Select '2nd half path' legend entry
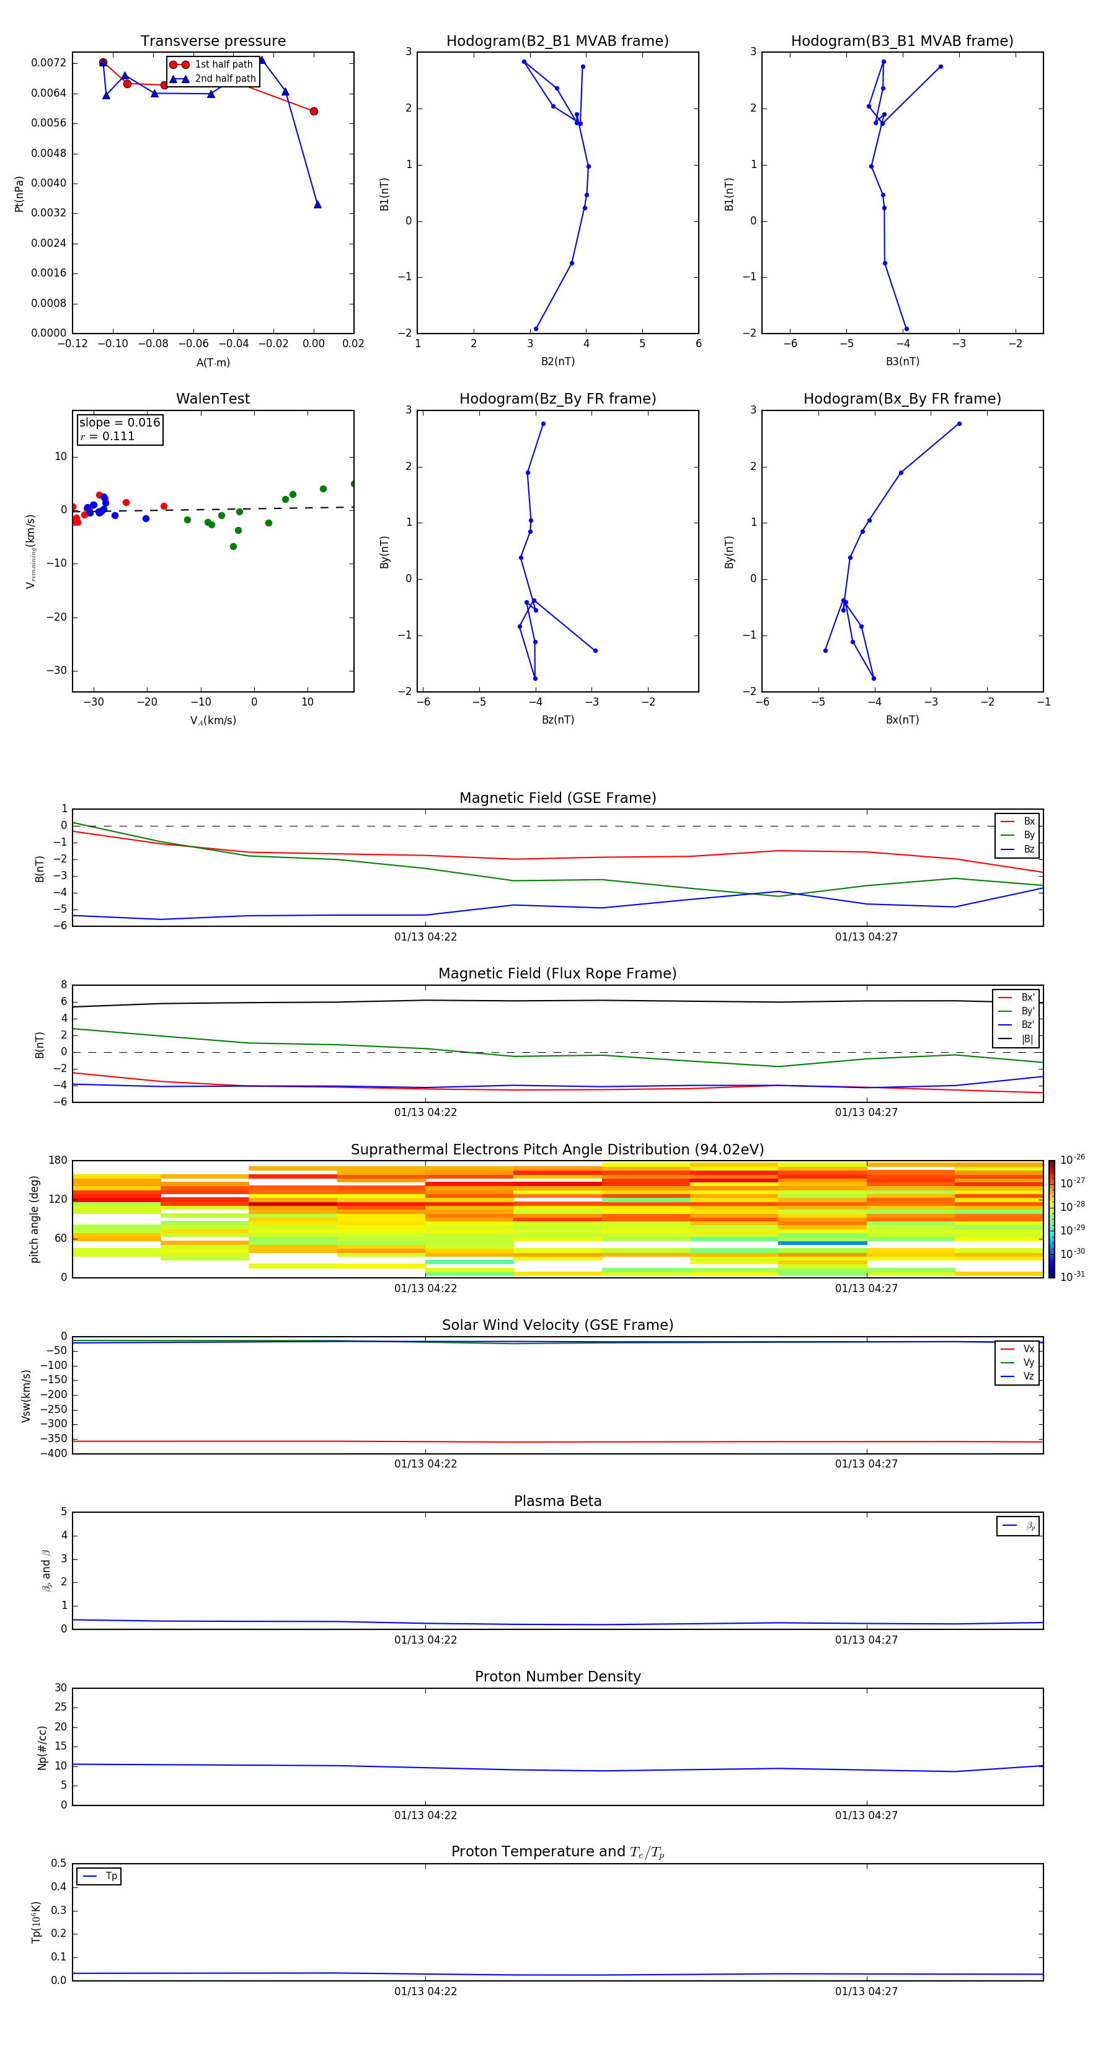1116x2046 pixels. tap(212, 79)
